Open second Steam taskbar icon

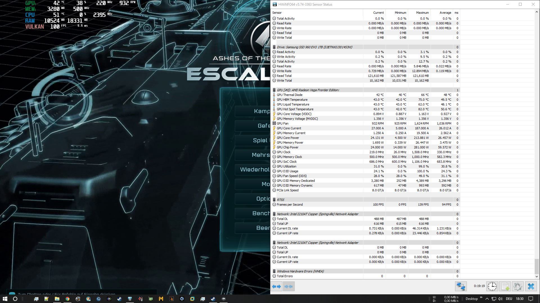click(x=213, y=299)
